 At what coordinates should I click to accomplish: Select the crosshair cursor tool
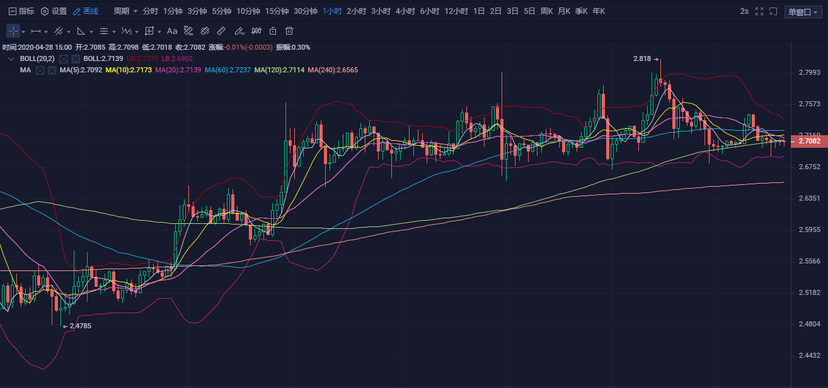(13, 31)
